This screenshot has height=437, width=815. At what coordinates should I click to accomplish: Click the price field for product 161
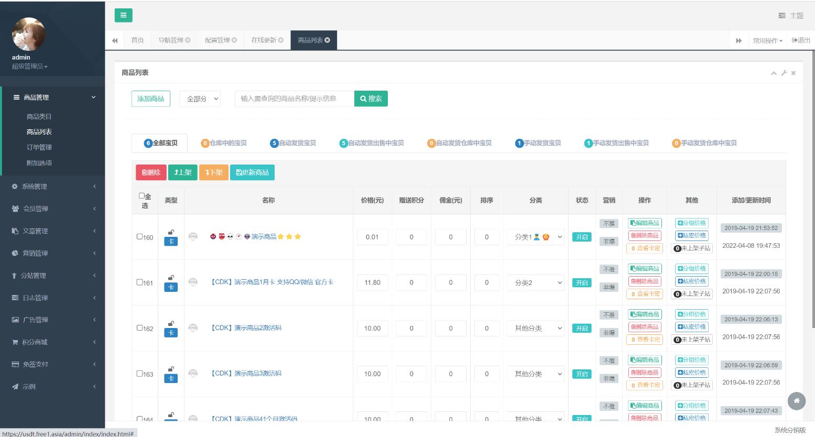(x=372, y=282)
